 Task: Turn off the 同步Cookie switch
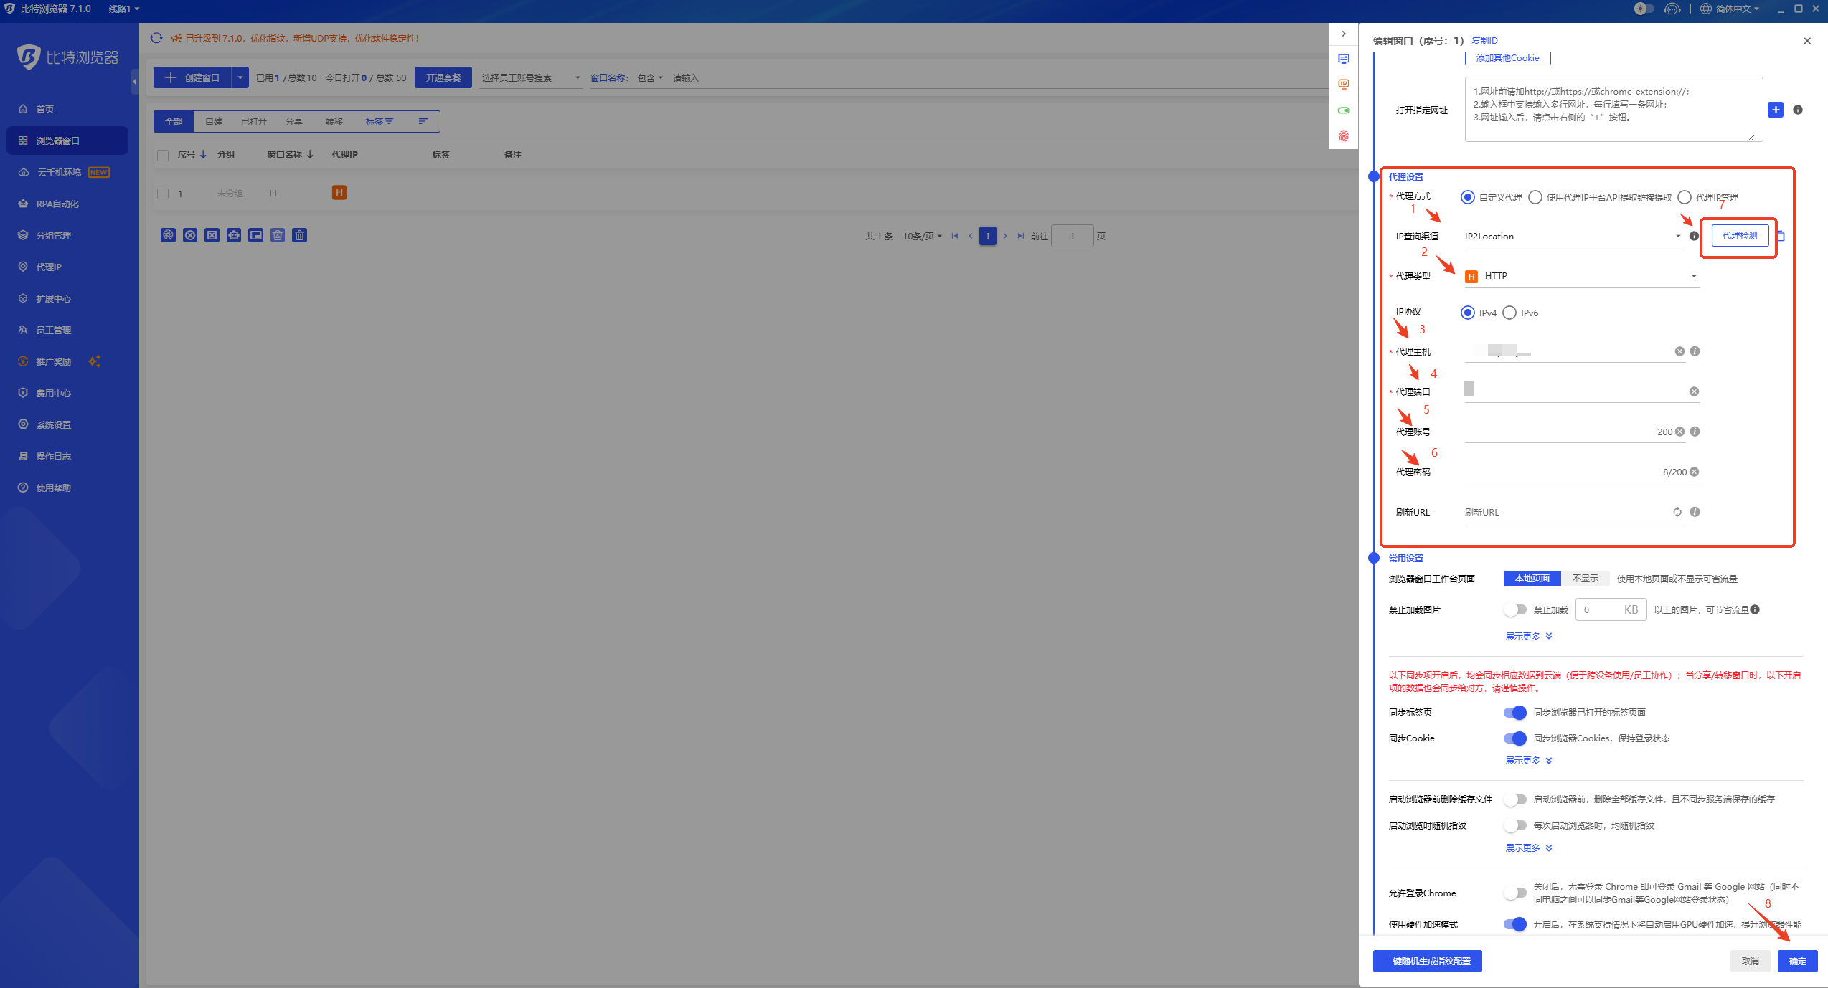pyautogui.click(x=1515, y=738)
